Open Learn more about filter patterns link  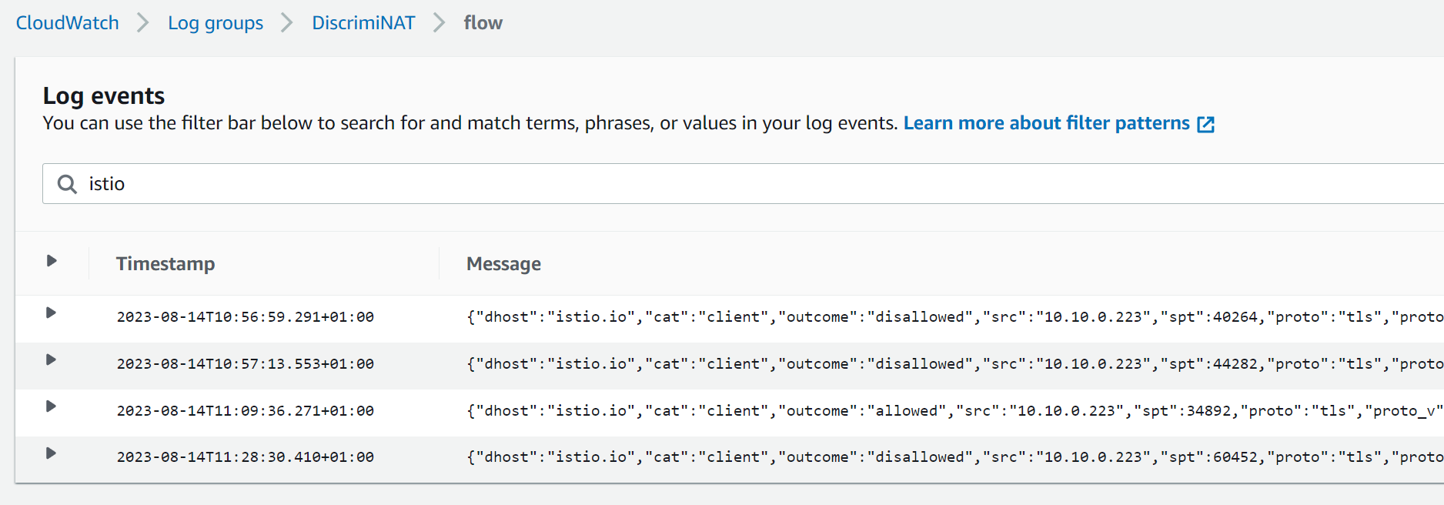pyautogui.click(x=1046, y=123)
